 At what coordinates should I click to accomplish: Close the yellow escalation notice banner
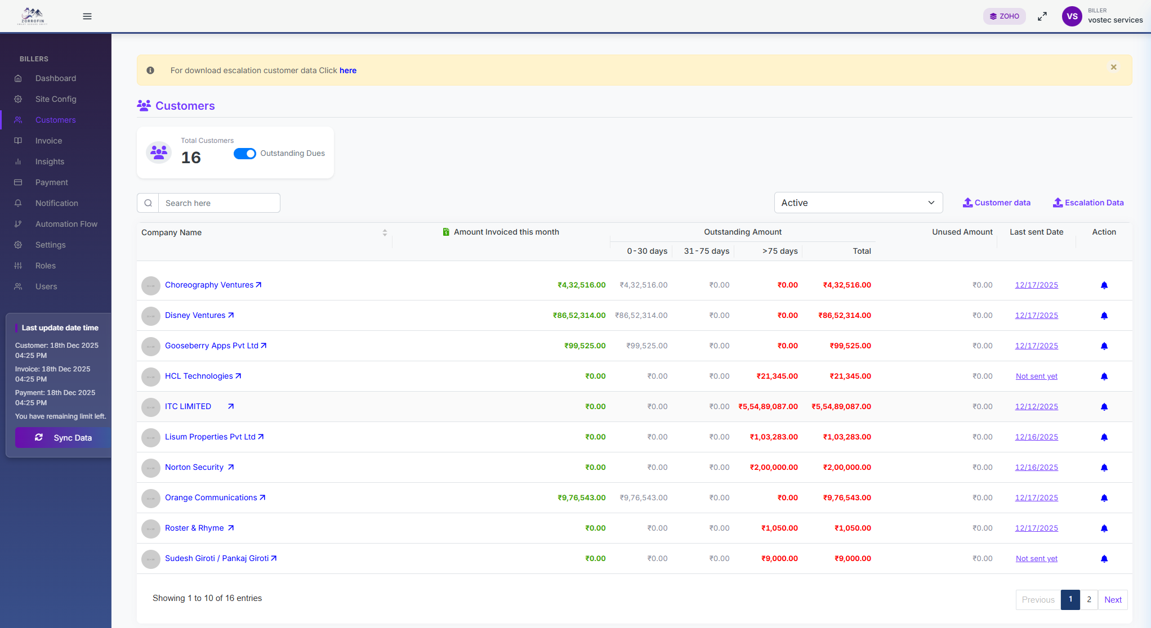(x=1113, y=67)
